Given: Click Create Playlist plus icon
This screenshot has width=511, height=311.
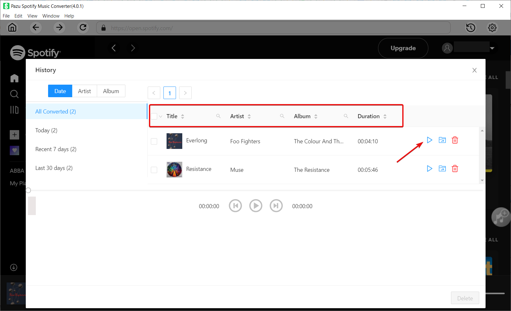Looking at the screenshot, I should click(14, 135).
